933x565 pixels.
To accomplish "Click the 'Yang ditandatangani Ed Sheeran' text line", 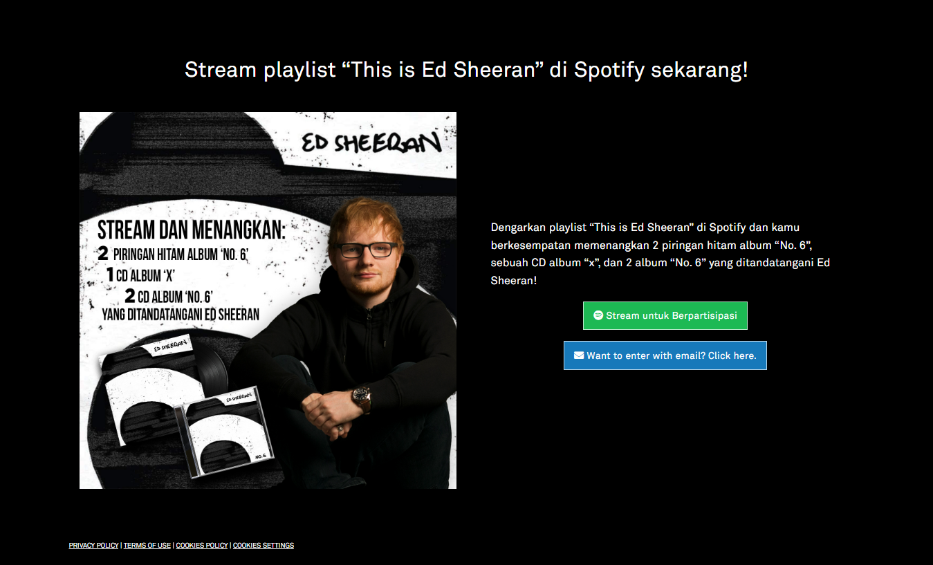I will 181,315.
